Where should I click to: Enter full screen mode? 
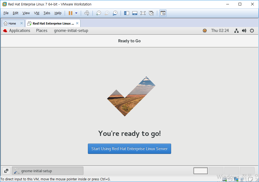tap(143, 13)
